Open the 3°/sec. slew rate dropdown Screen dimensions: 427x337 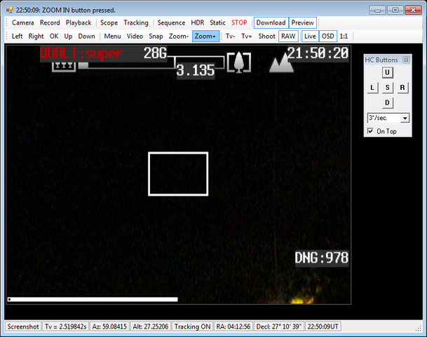click(405, 118)
